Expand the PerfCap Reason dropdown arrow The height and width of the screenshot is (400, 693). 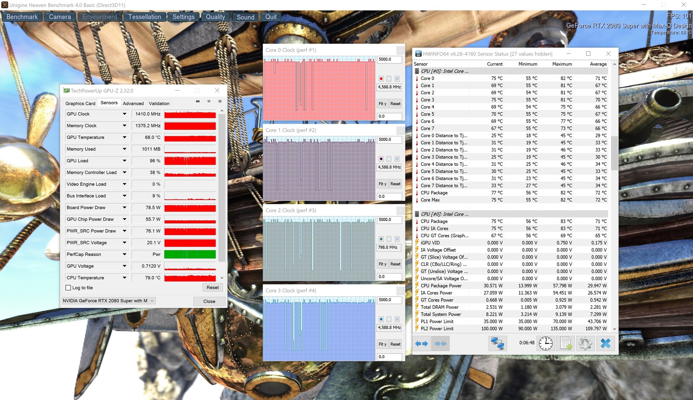pyautogui.click(x=125, y=255)
